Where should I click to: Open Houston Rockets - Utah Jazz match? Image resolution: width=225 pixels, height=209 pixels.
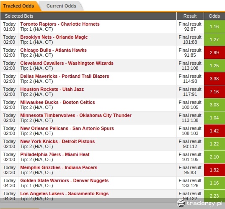click(x=52, y=89)
